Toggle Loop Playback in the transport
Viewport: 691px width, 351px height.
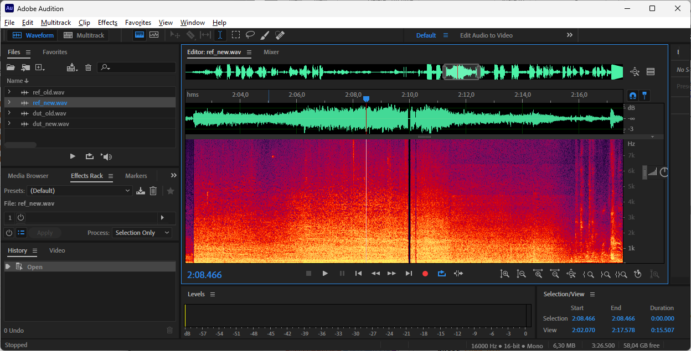click(x=441, y=274)
